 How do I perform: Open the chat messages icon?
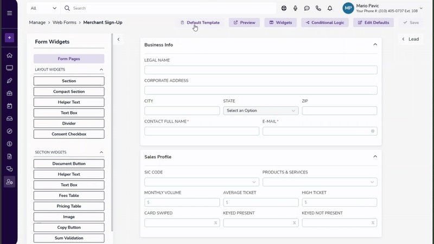pyautogui.click(x=307, y=9)
